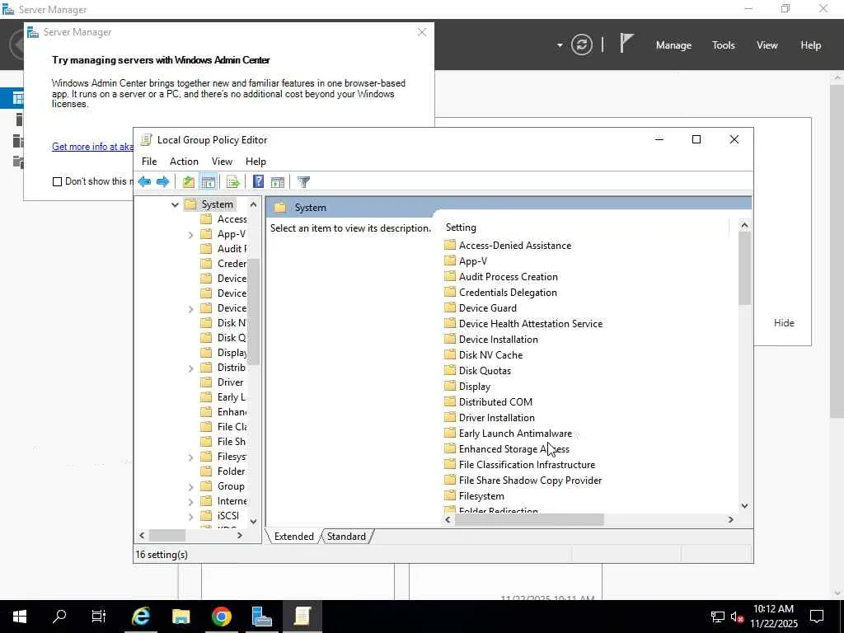Viewport: 844px width, 633px height.
Task: Collapse the System node in tree
Action: click(175, 204)
